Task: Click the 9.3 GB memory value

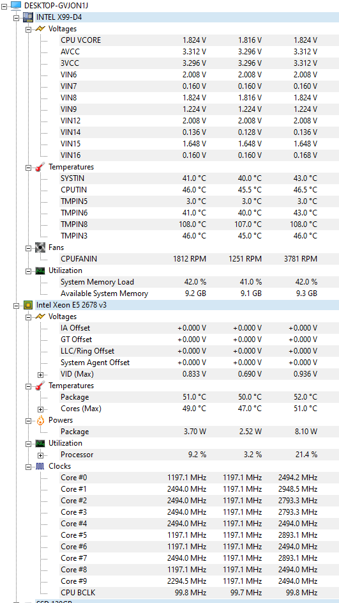Action: 307,294
